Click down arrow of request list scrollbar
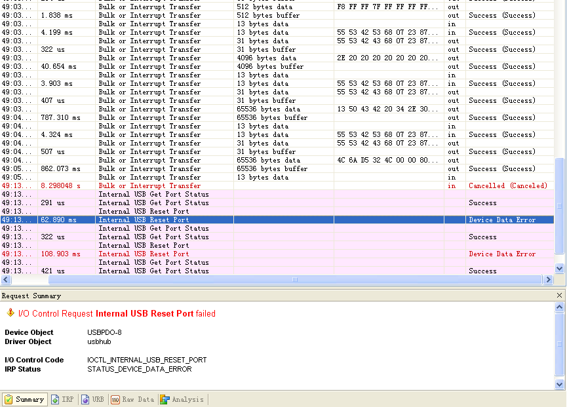 click(x=559, y=268)
